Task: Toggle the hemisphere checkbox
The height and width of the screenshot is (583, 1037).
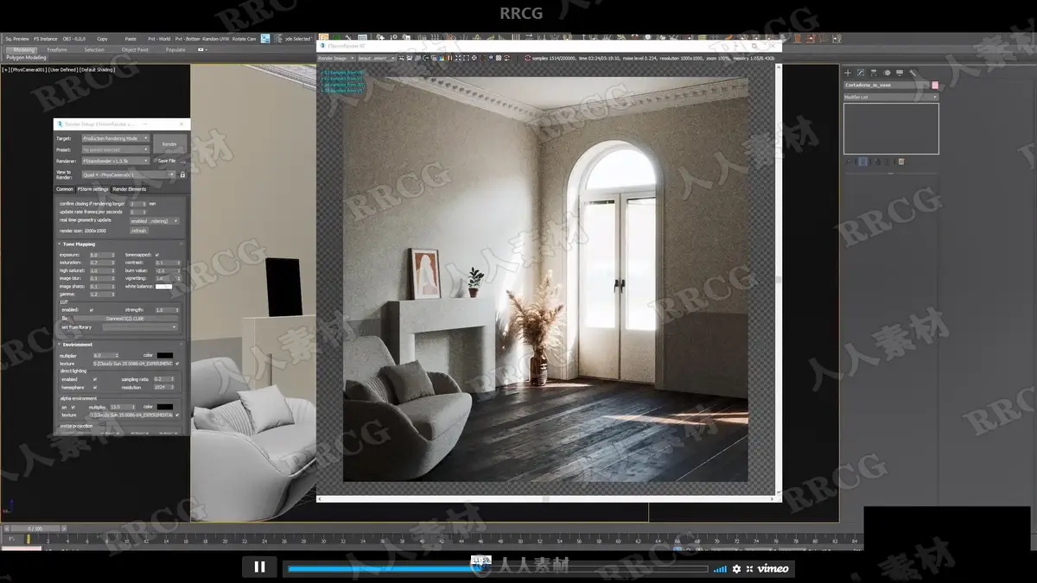Action: pos(94,387)
